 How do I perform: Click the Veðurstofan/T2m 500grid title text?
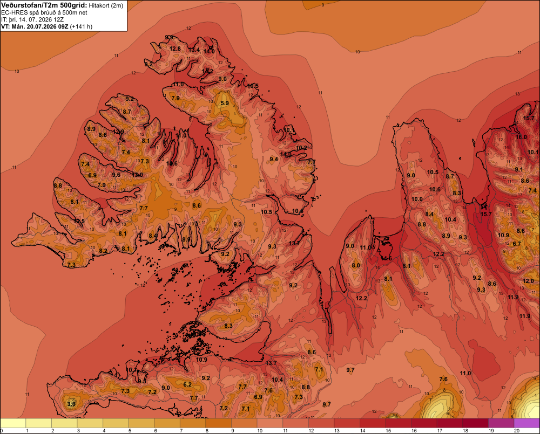click(x=44, y=5)
